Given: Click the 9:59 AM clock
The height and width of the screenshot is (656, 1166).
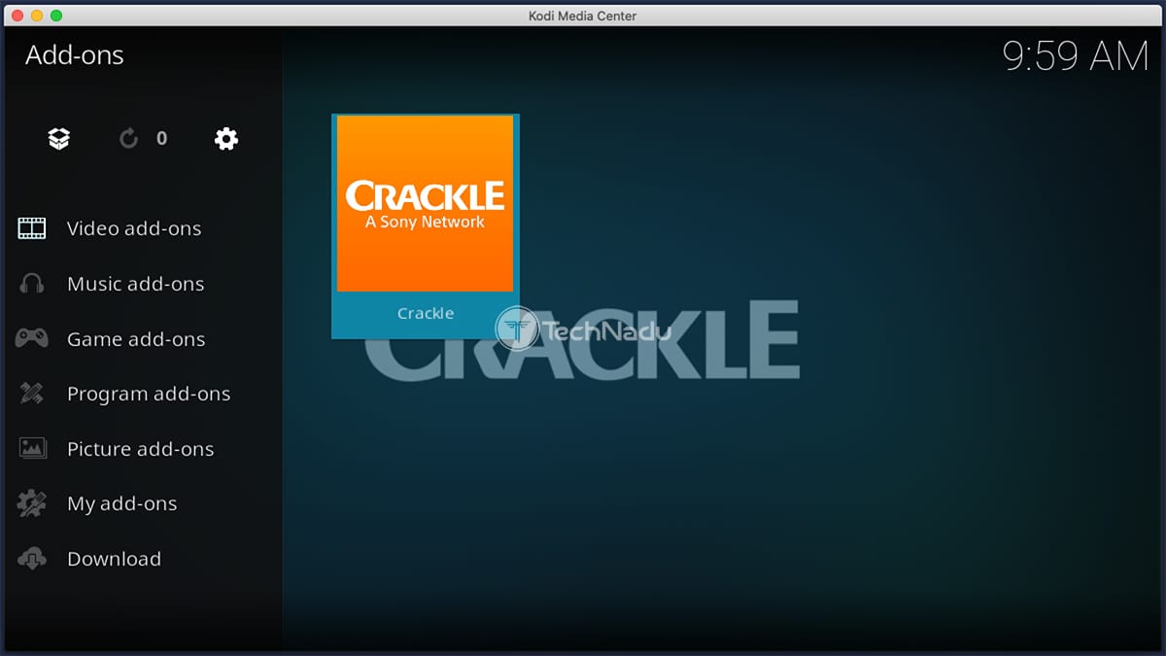Looking at the screenshot, I should [1076, 56].
